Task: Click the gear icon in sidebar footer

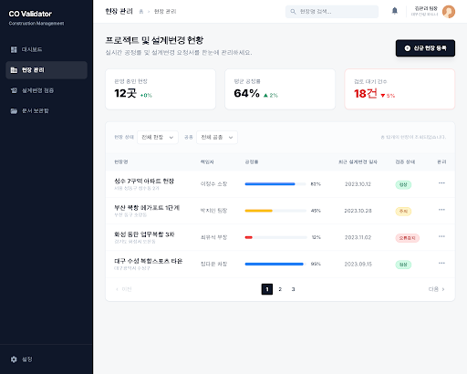Action: (14, 359)
